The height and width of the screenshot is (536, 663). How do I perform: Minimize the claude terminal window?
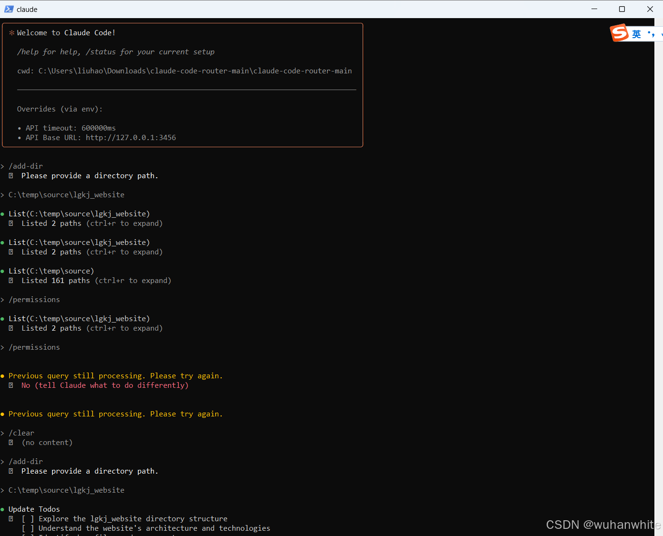coord(594,9)
